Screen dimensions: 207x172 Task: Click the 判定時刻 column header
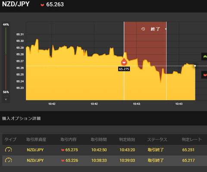coord(127,139)
